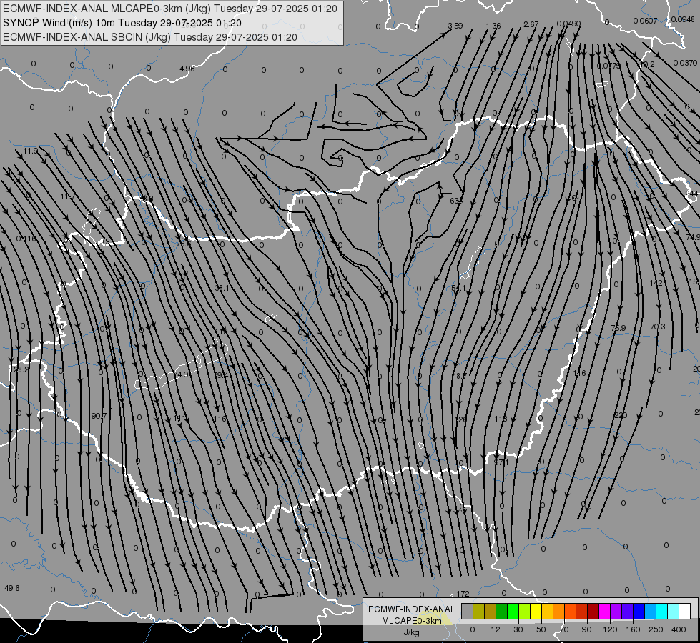Click map value 142
700x643 pixels.
pyautogui.click(x=656, y=283)
